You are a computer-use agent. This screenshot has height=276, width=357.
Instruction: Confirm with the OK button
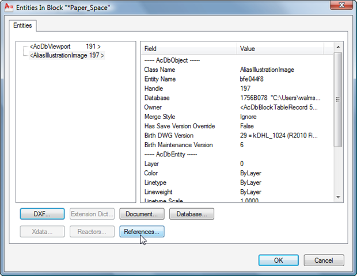point(278,260)
